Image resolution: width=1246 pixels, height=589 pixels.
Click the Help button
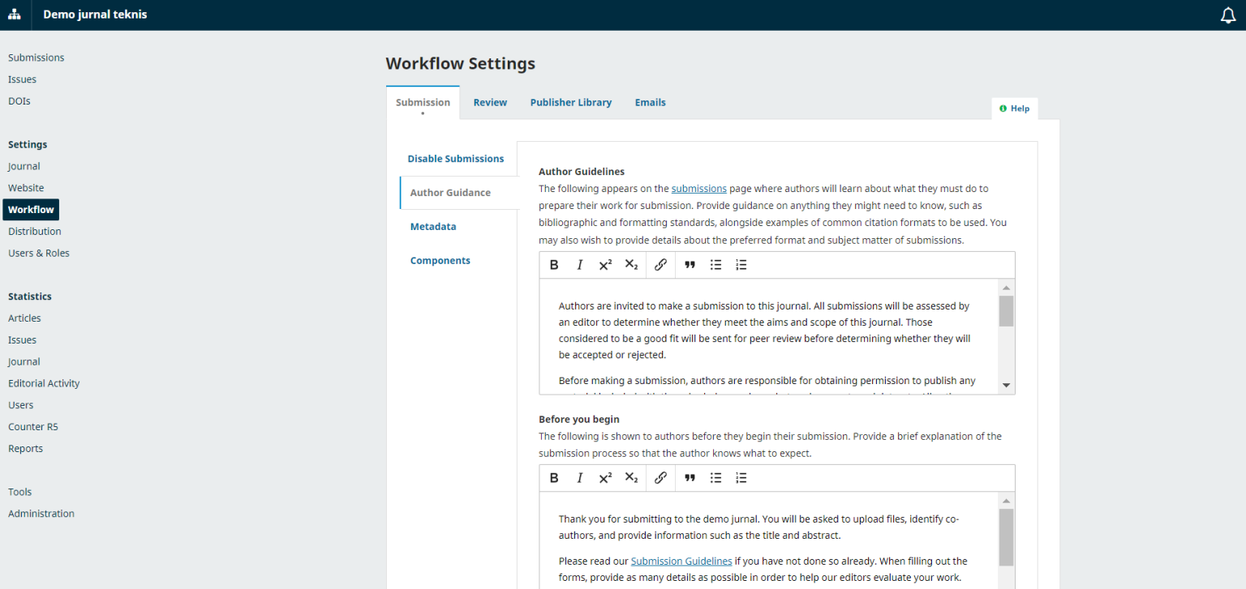(x=1015, y=109)
